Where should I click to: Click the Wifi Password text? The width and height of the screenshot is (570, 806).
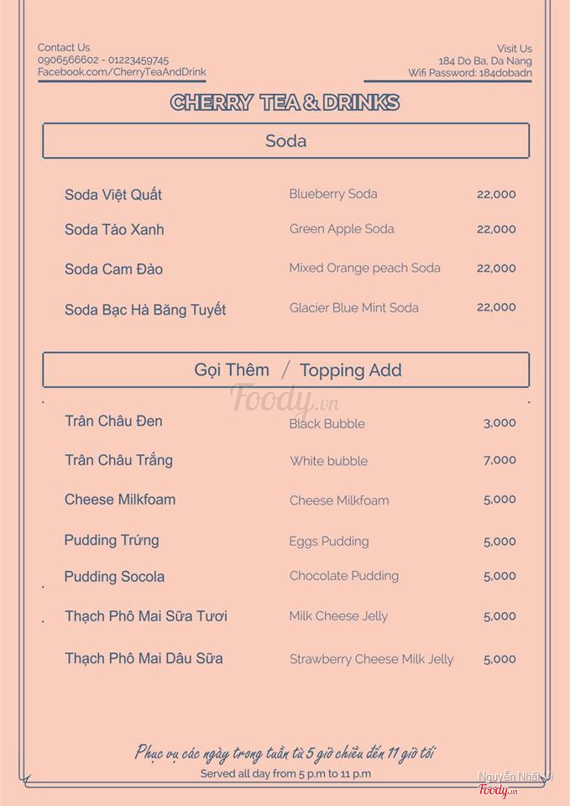click(470, 73)
